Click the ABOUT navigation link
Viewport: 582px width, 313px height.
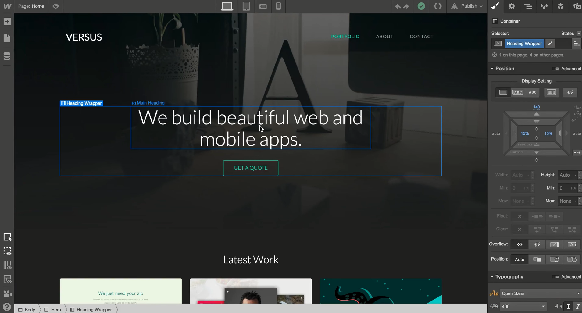click(384, 37)
